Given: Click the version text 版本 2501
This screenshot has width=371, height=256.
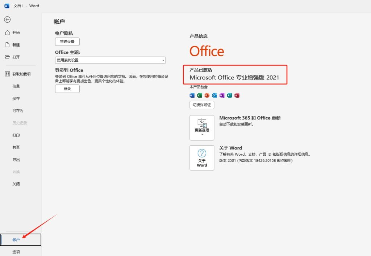Looking at the screenshot, I should coord(256,161).
